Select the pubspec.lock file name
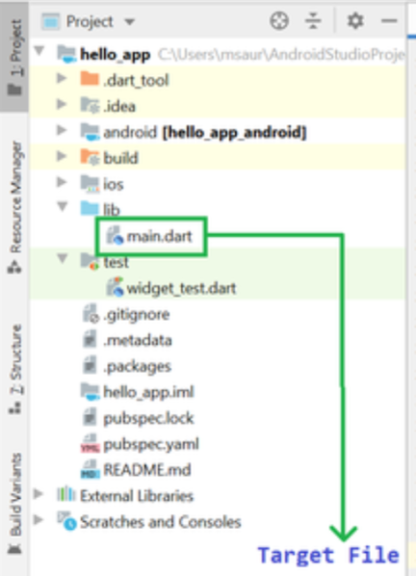Viewport: 416px width, 576px height. click(x=148, y=419)
